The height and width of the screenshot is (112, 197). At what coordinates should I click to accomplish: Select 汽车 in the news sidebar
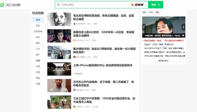[x=38, y=49]
